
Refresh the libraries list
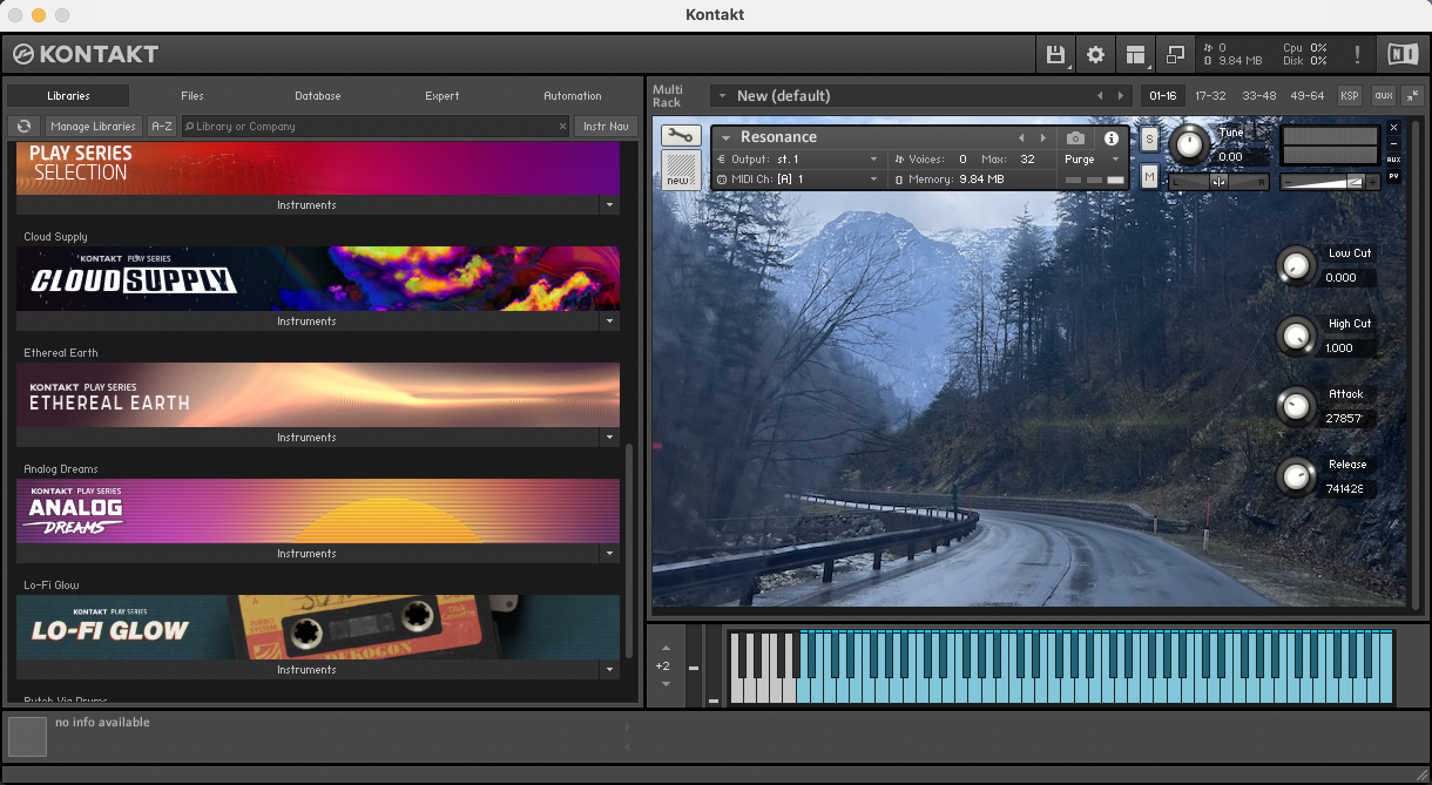point(24,126)
